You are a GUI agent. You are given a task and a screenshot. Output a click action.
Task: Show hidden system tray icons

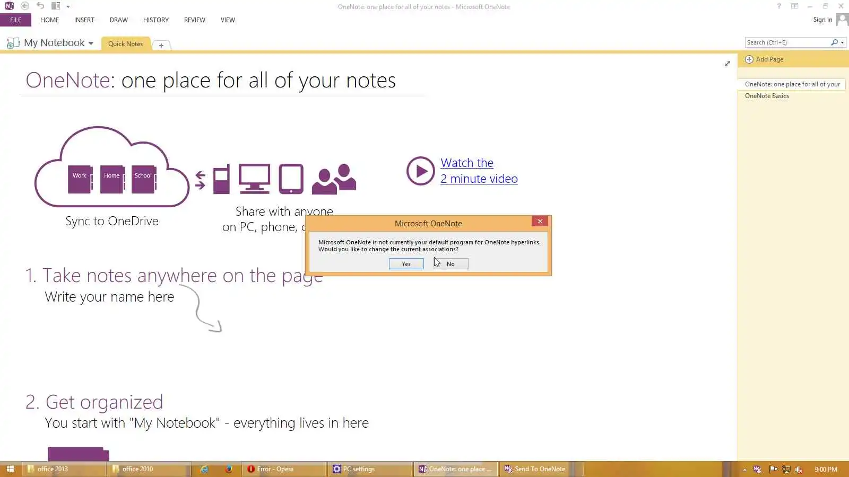[744, 470]
